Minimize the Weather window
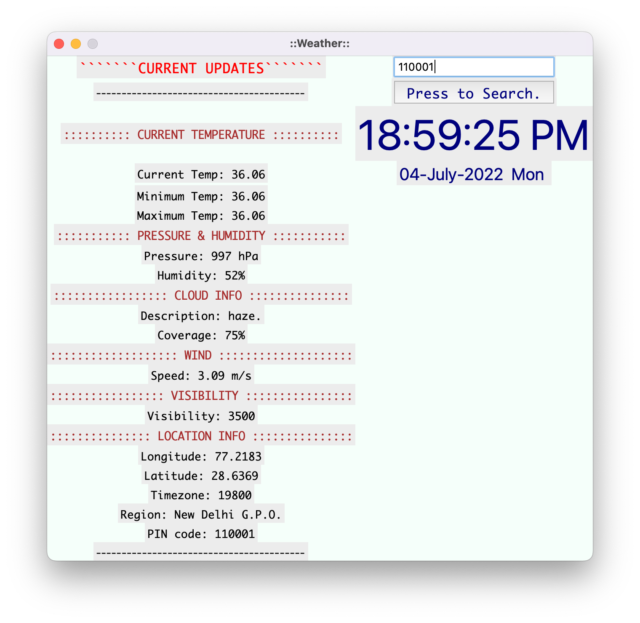Screen dimensions: 640x623 (x=76, y=44)
